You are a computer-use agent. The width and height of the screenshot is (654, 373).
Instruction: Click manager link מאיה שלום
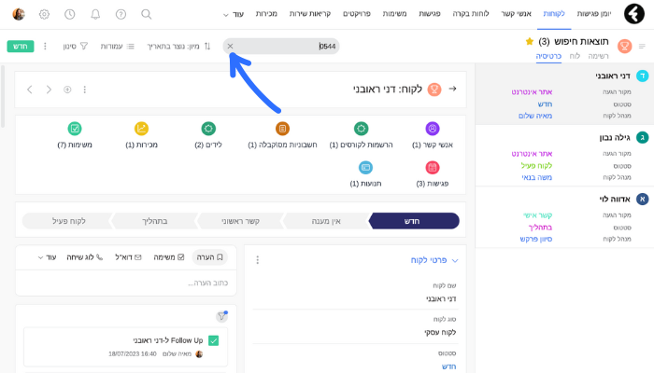pos(535,116)
